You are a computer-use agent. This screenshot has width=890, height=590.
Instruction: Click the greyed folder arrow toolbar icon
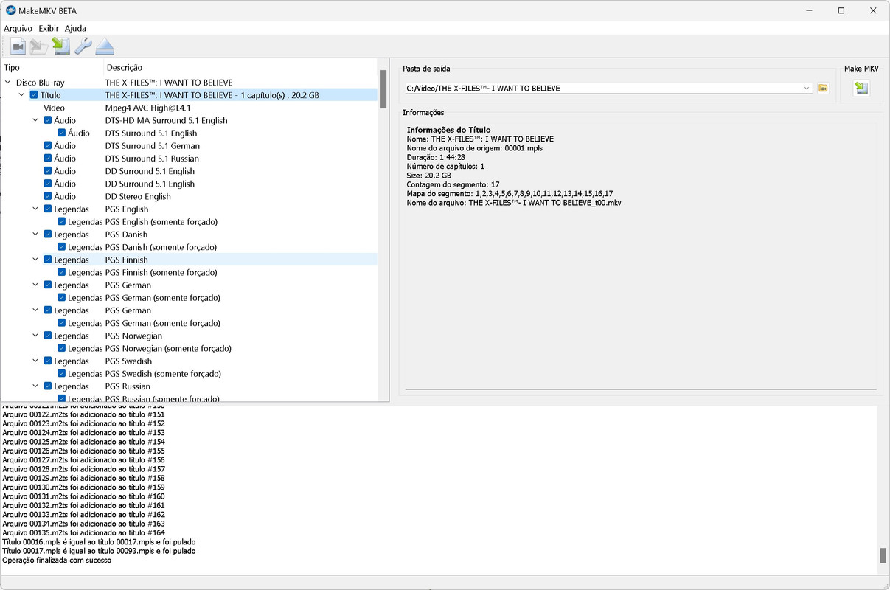pos(39,47)
